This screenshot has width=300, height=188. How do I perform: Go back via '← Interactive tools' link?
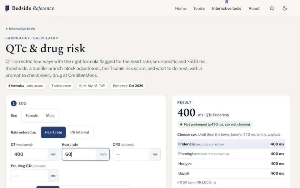pos(20,29)
